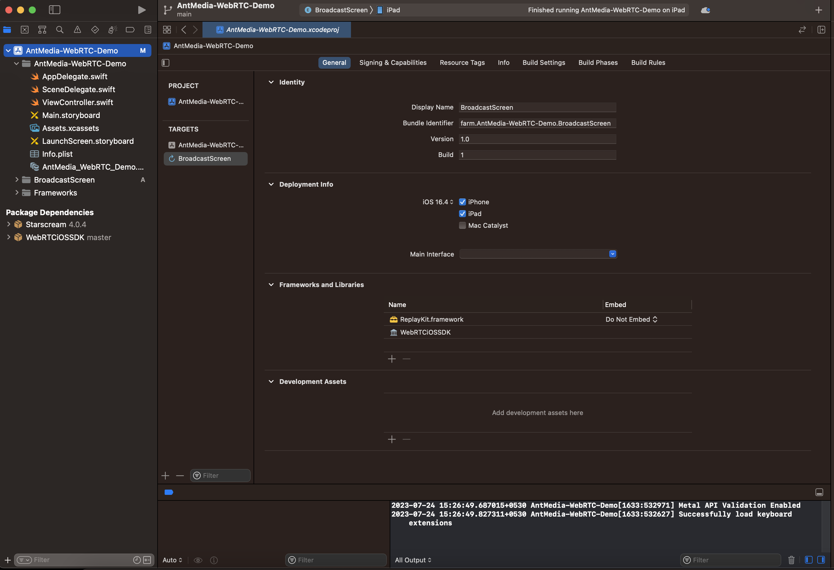Collapse the Development Assets section
The image size is (834, 570).
click(x=271, y=382)
